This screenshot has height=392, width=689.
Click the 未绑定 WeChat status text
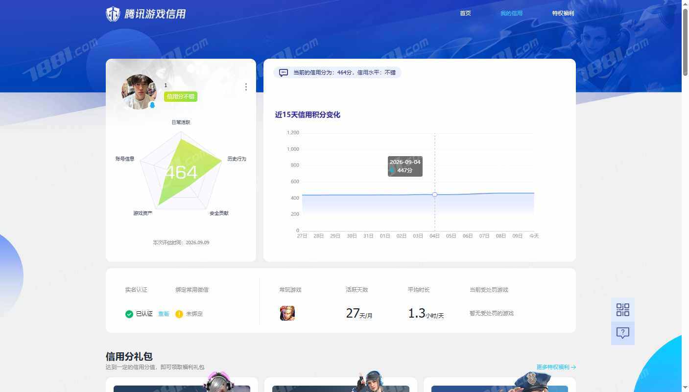[194, 314]
